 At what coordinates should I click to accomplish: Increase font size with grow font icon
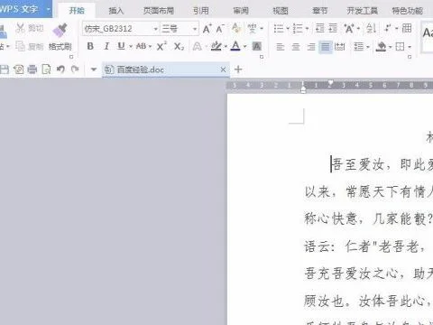click(207, 29)
